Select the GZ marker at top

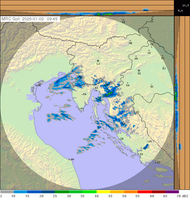(123, 20)
